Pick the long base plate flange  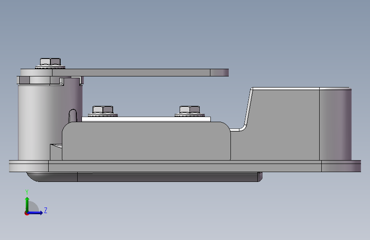(185, 166)
